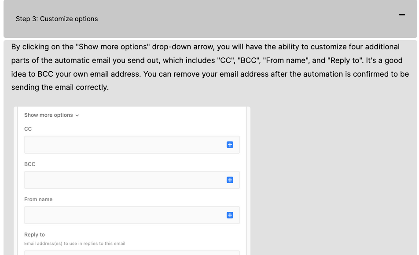Click the Reply to field label
This screenshot has width=419, height=255.
34,235
